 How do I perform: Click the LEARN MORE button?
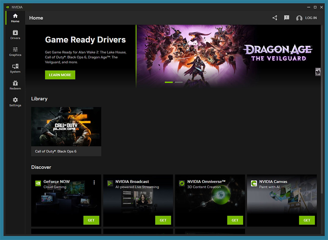pyautogui.click(x=60, y=75)
